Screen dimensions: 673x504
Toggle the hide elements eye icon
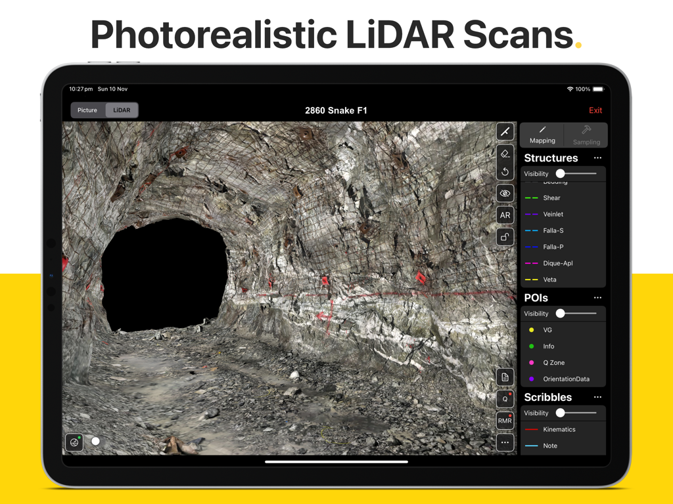click(505, 193)
